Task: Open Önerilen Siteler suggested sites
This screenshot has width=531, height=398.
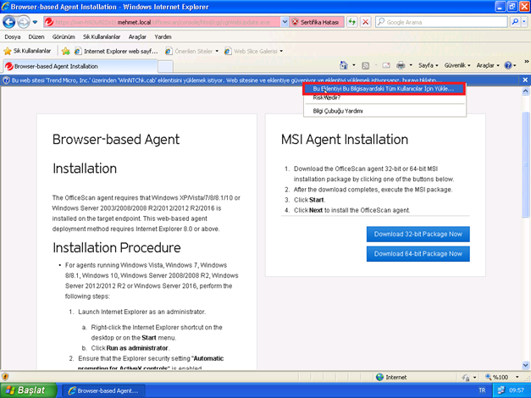Action: coord(191,51)
